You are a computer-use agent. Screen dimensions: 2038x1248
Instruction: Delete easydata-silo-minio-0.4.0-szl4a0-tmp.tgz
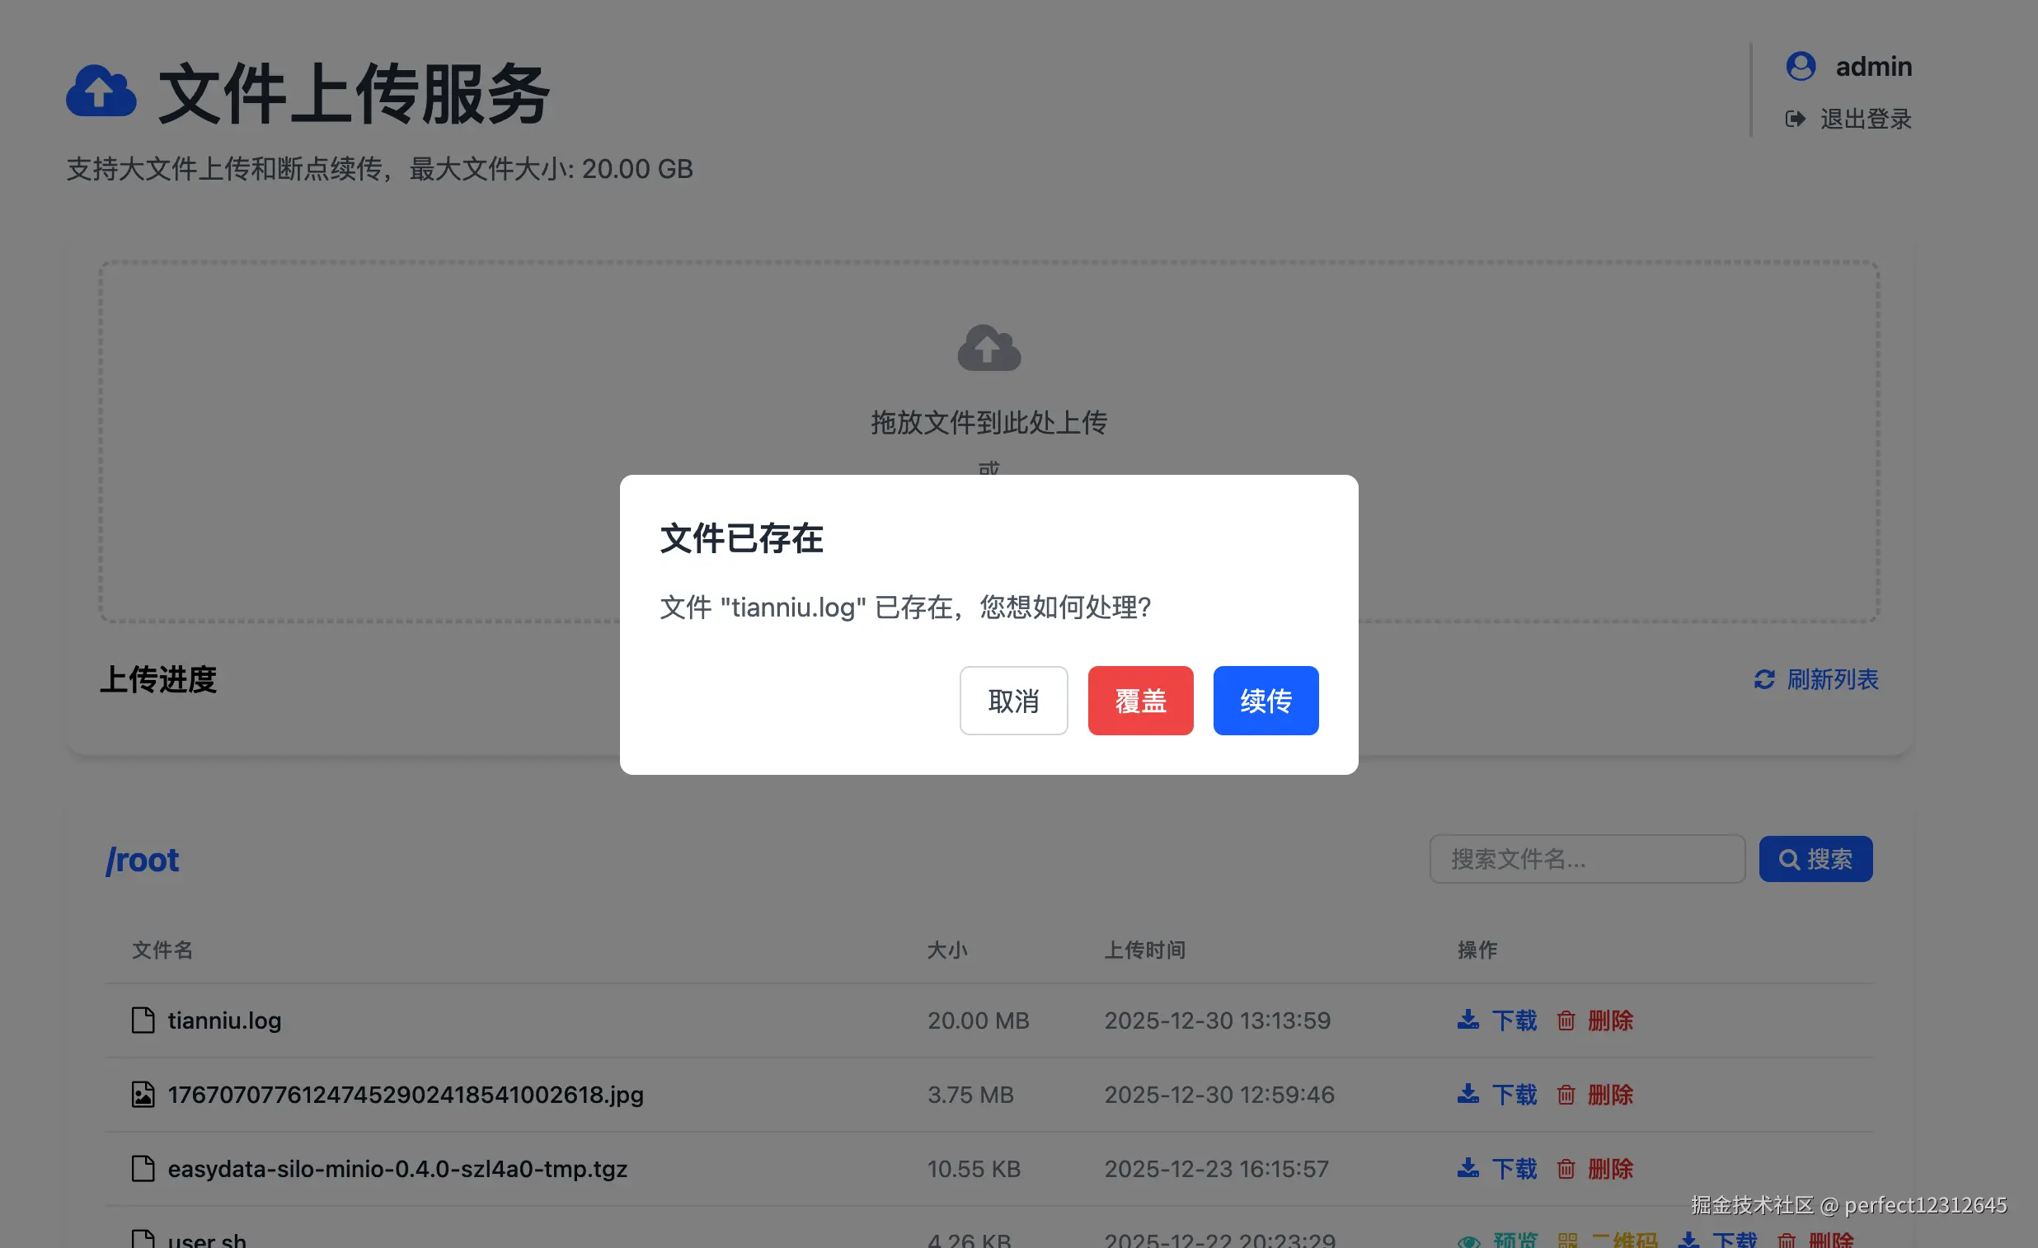pyautogui.click(x=1595, y=1169)
